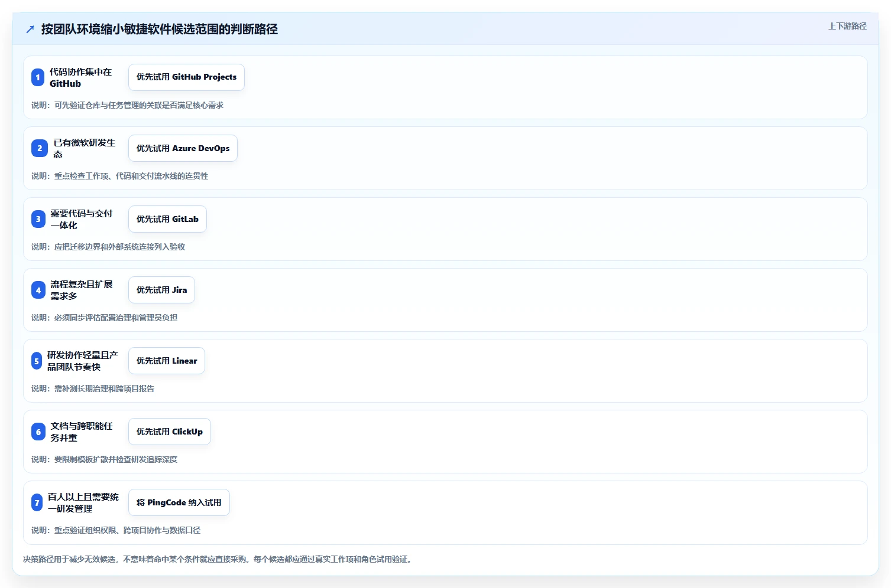Click step number 6 badge

point(38,432)
